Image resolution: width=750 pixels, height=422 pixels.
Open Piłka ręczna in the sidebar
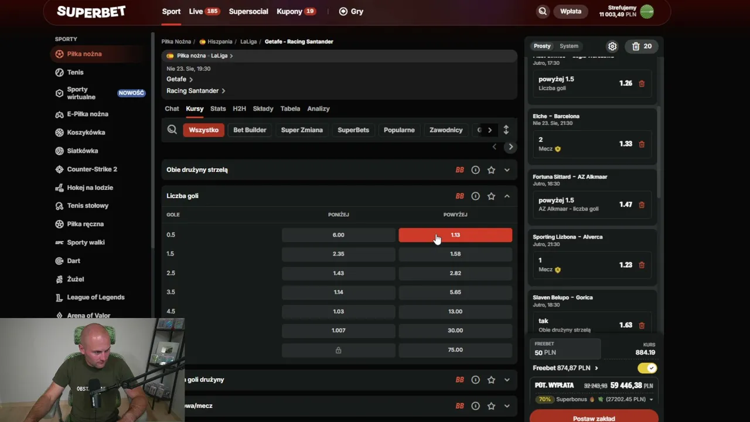pyautogui.click(x=86, y=224)
